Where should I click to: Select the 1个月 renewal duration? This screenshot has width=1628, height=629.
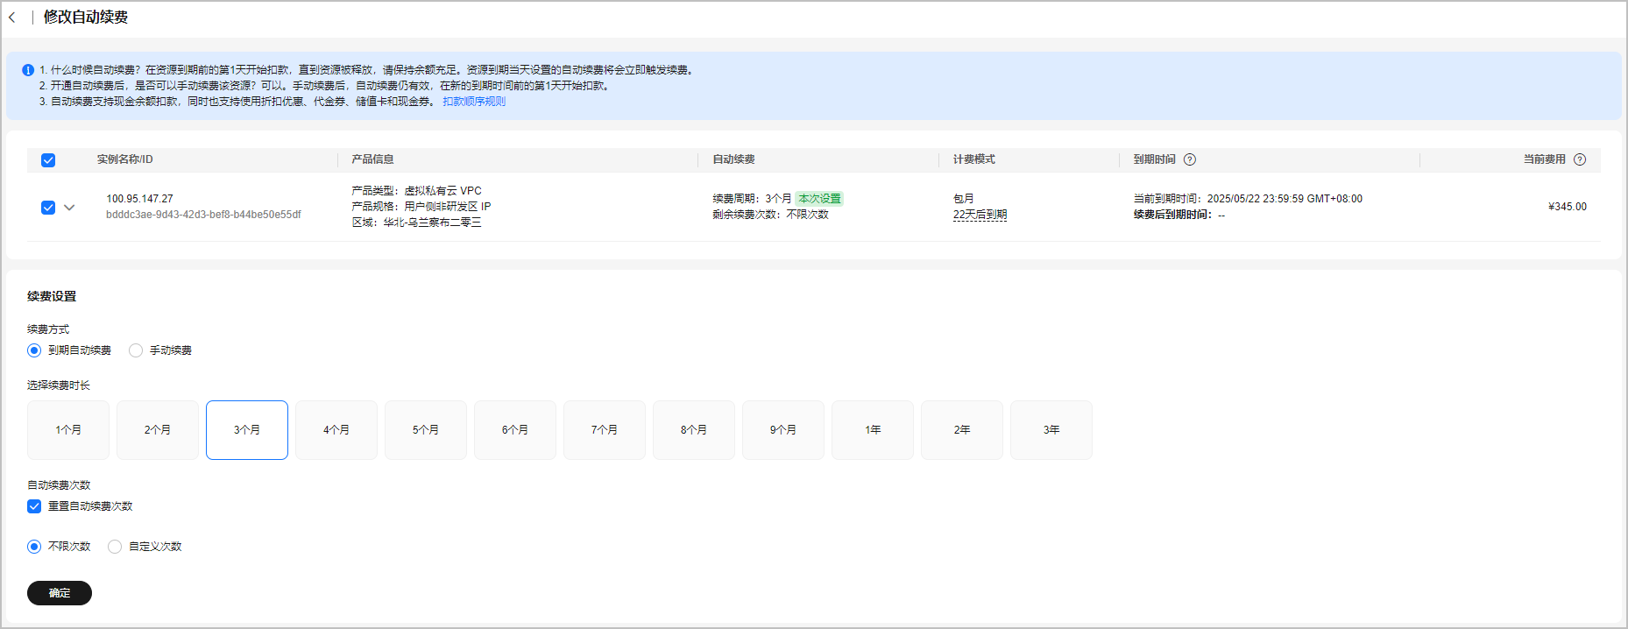pos(68,430)
